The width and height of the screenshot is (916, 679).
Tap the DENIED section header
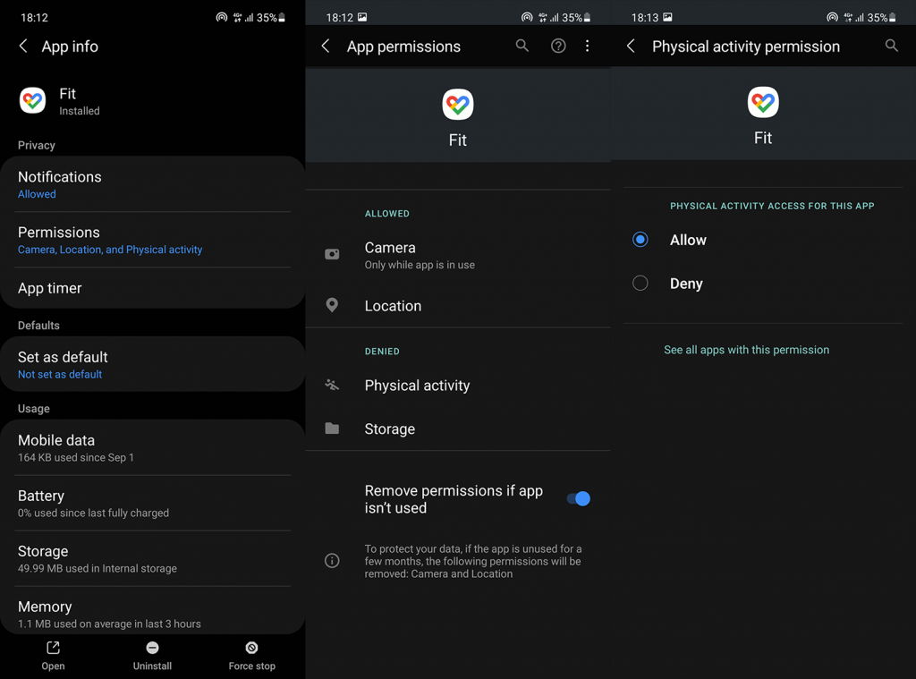coord(382,352)
